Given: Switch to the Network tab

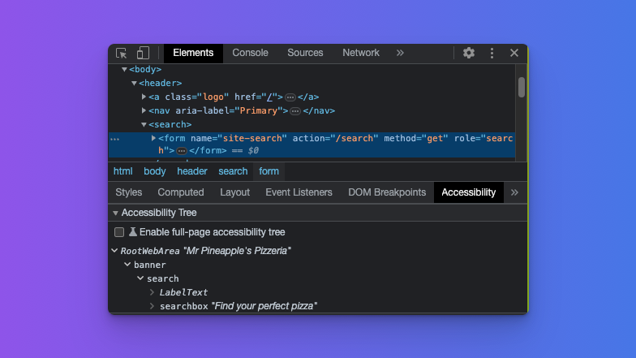Looking at the screenshot, I should pos(361,53).
